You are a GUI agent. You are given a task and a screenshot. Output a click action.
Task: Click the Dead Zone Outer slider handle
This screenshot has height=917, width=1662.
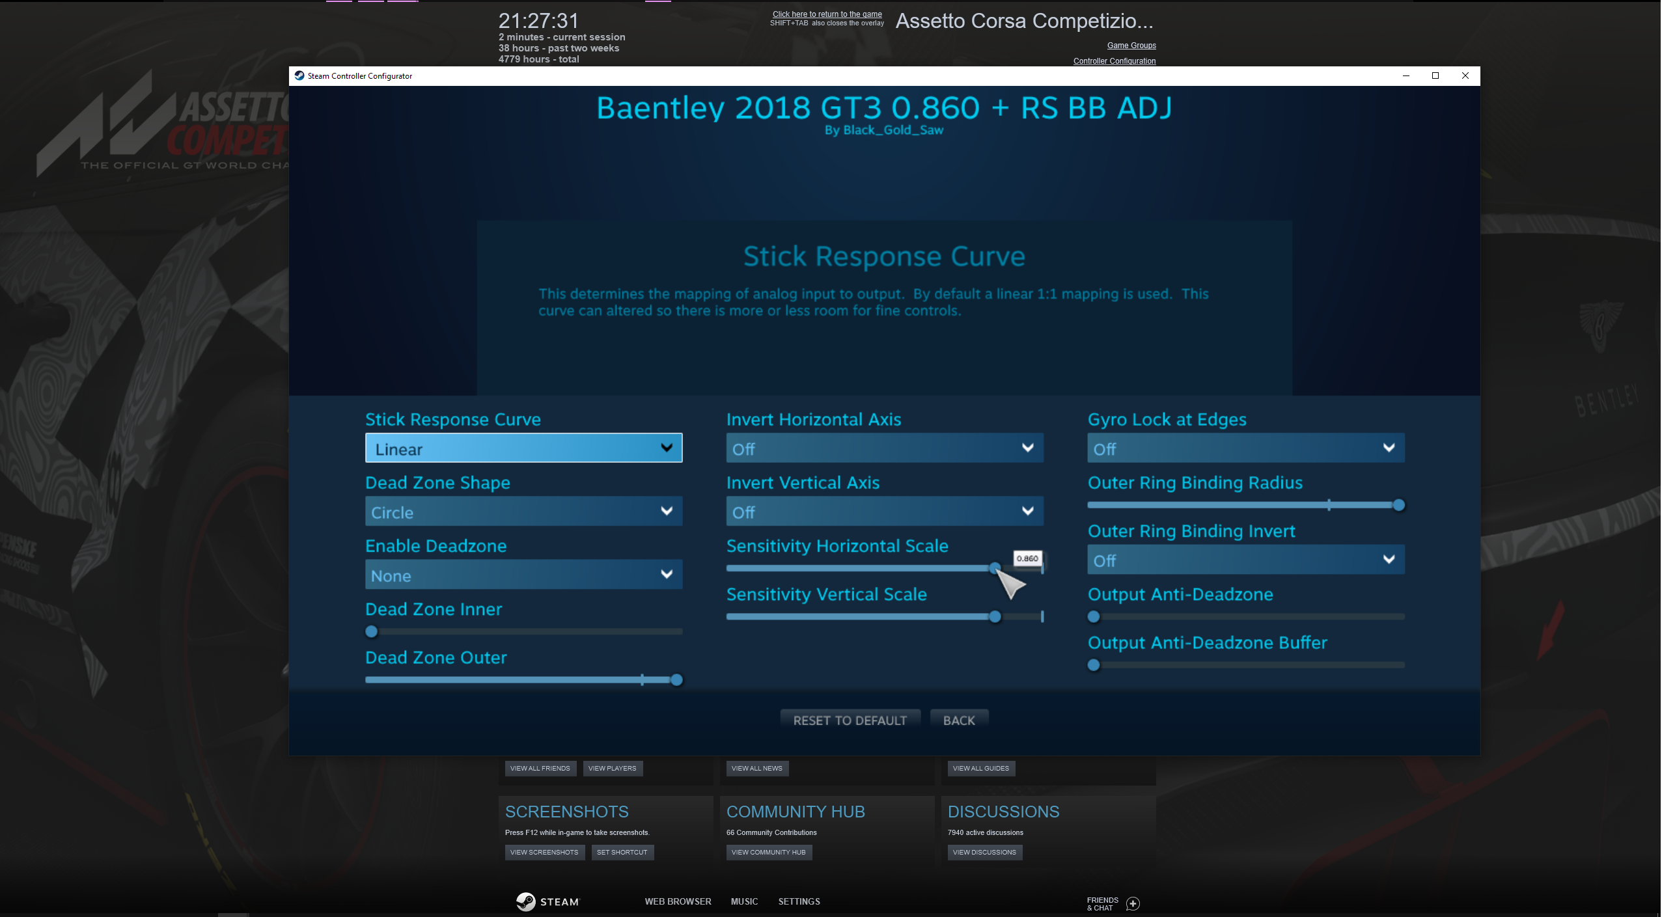[x=676, y=680]
